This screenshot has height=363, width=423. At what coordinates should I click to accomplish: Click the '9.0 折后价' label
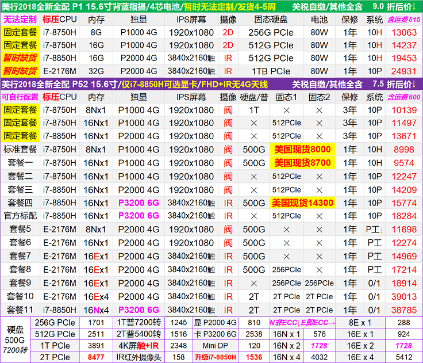coord(394,6)
